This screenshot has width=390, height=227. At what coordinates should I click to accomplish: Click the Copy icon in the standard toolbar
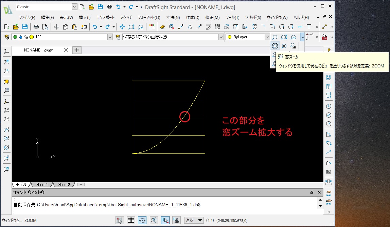tap(66, 27)
